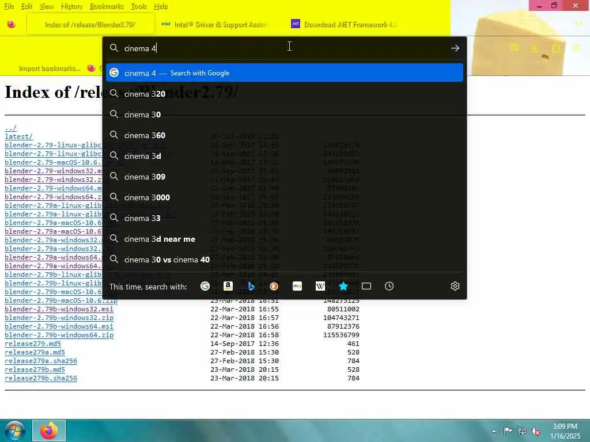This screenshot has width=590, height=442.
Task: Open release279a.sha256 link
Action: coord(41,361)
